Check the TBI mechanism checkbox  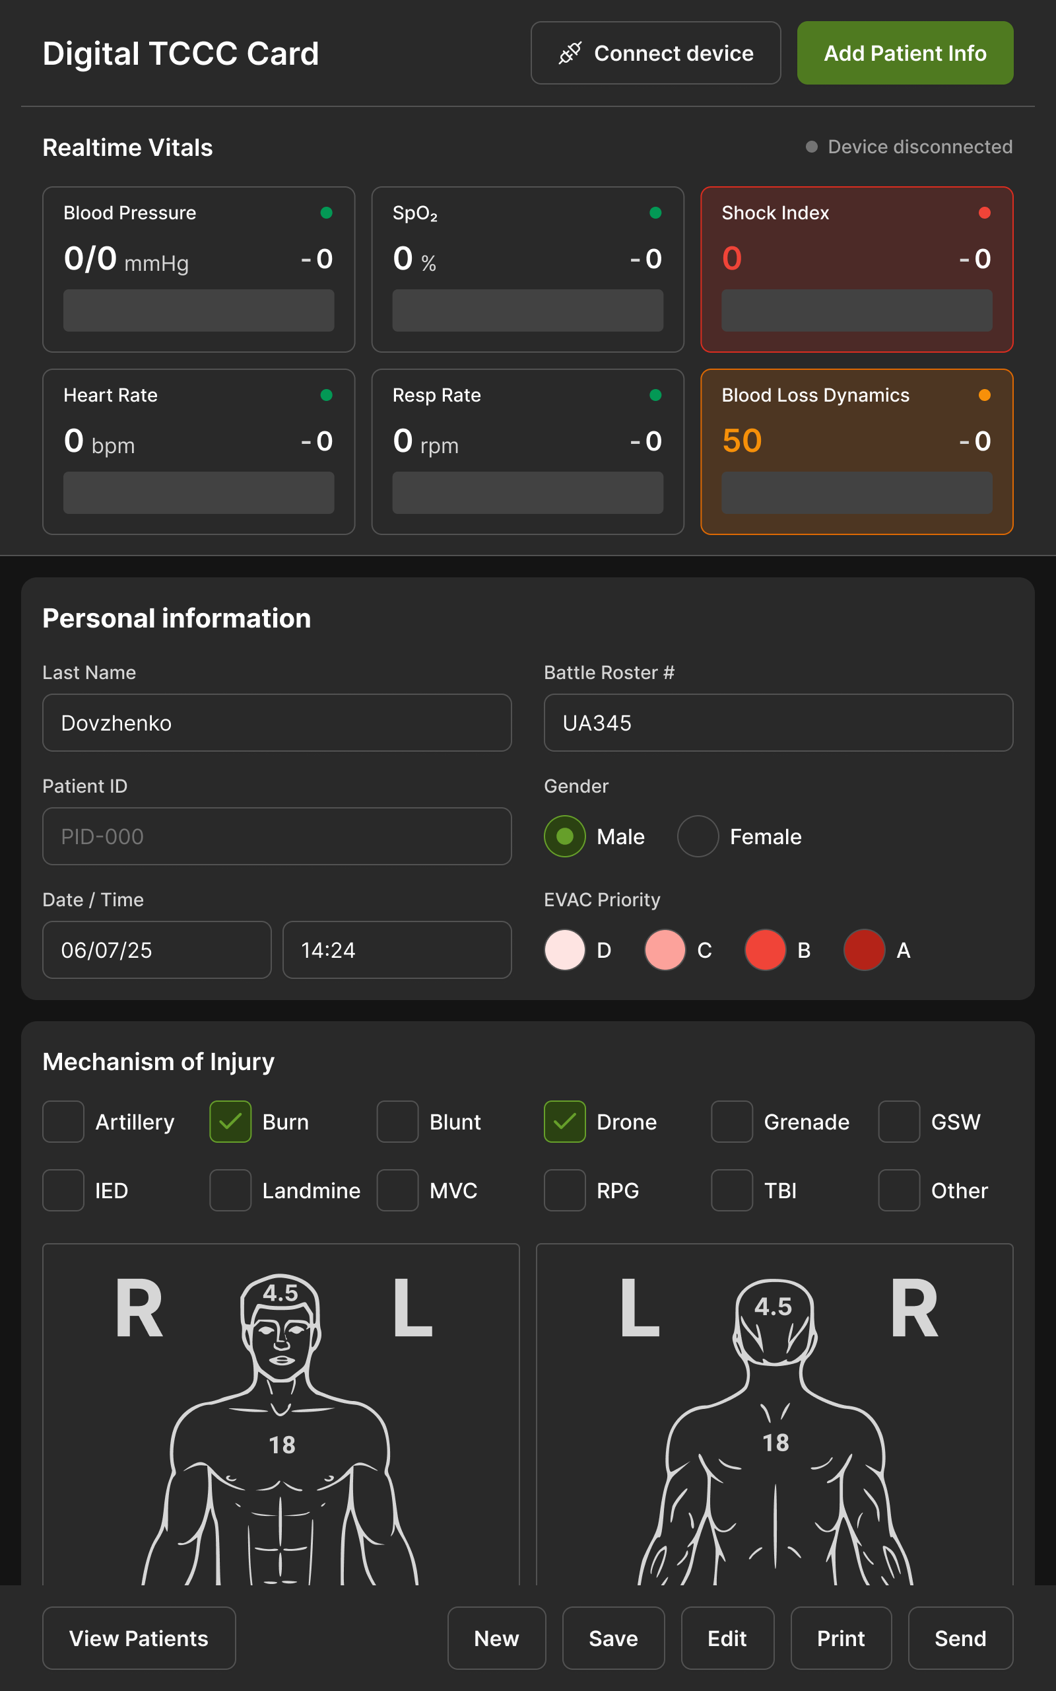(x=732, y=1190)
